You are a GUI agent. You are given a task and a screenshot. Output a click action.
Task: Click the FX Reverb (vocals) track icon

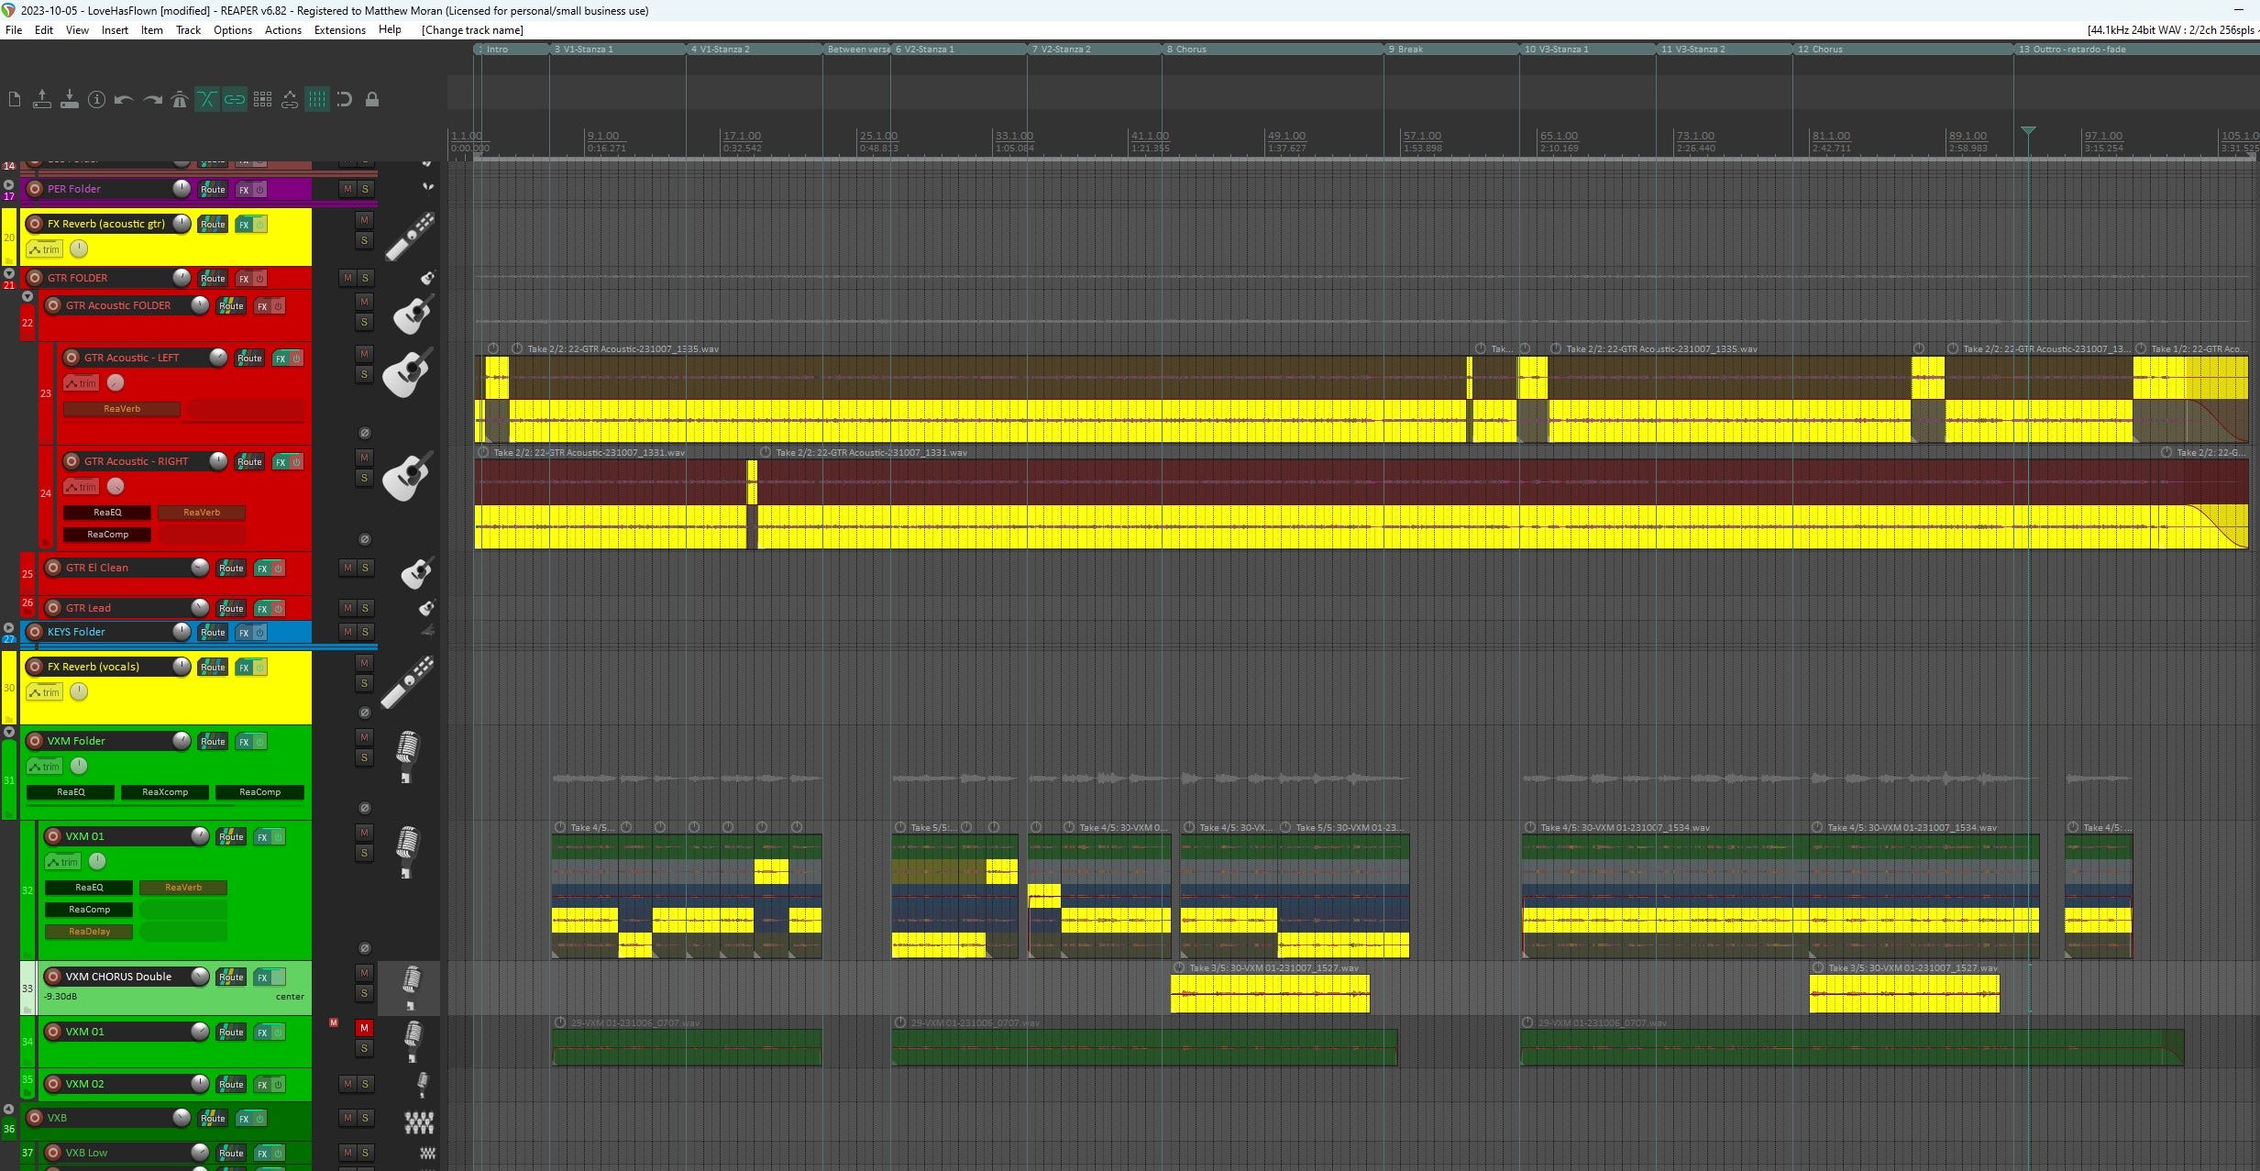(x=408, y=681)
